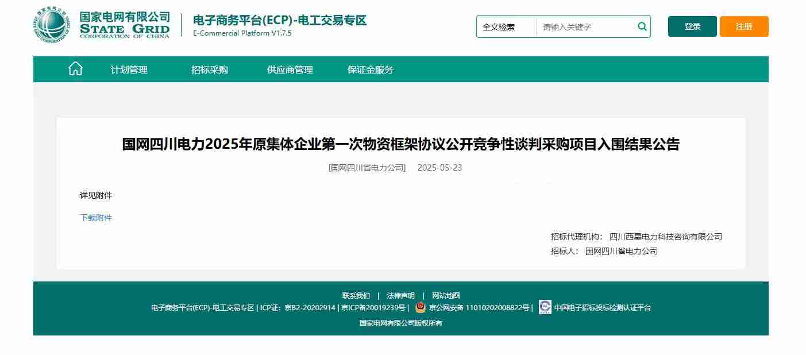Click the 京ICP备20019239号 link
Image resolution: width=806 pixels, height=355 pixels.
[373, 308]
